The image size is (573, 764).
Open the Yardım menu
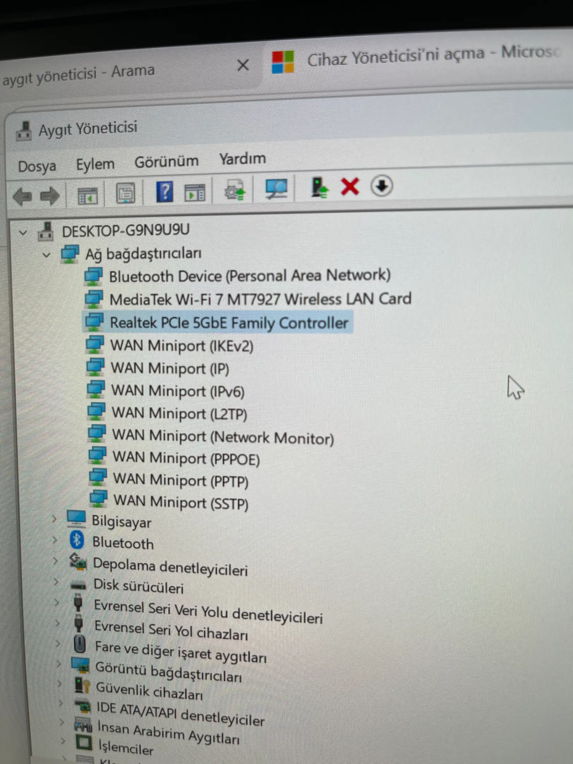pos(243,159)
